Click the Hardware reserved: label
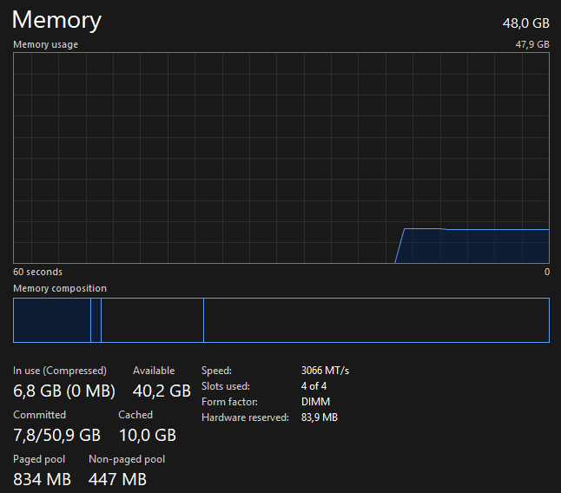561x493 pixels. (245, 417)
